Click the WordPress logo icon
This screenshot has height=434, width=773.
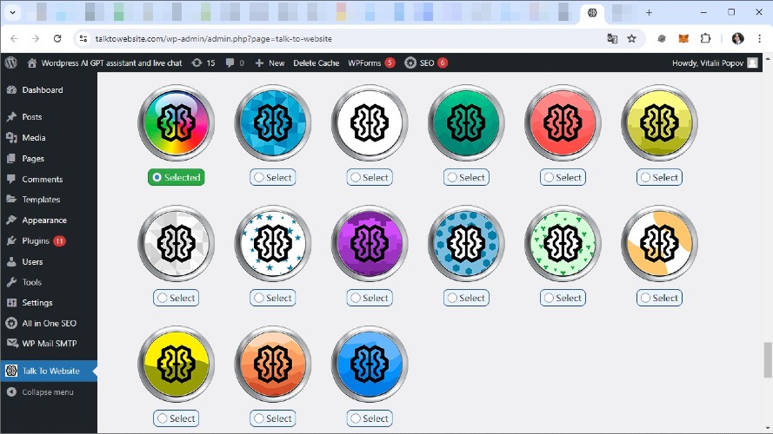pos(10,63)
